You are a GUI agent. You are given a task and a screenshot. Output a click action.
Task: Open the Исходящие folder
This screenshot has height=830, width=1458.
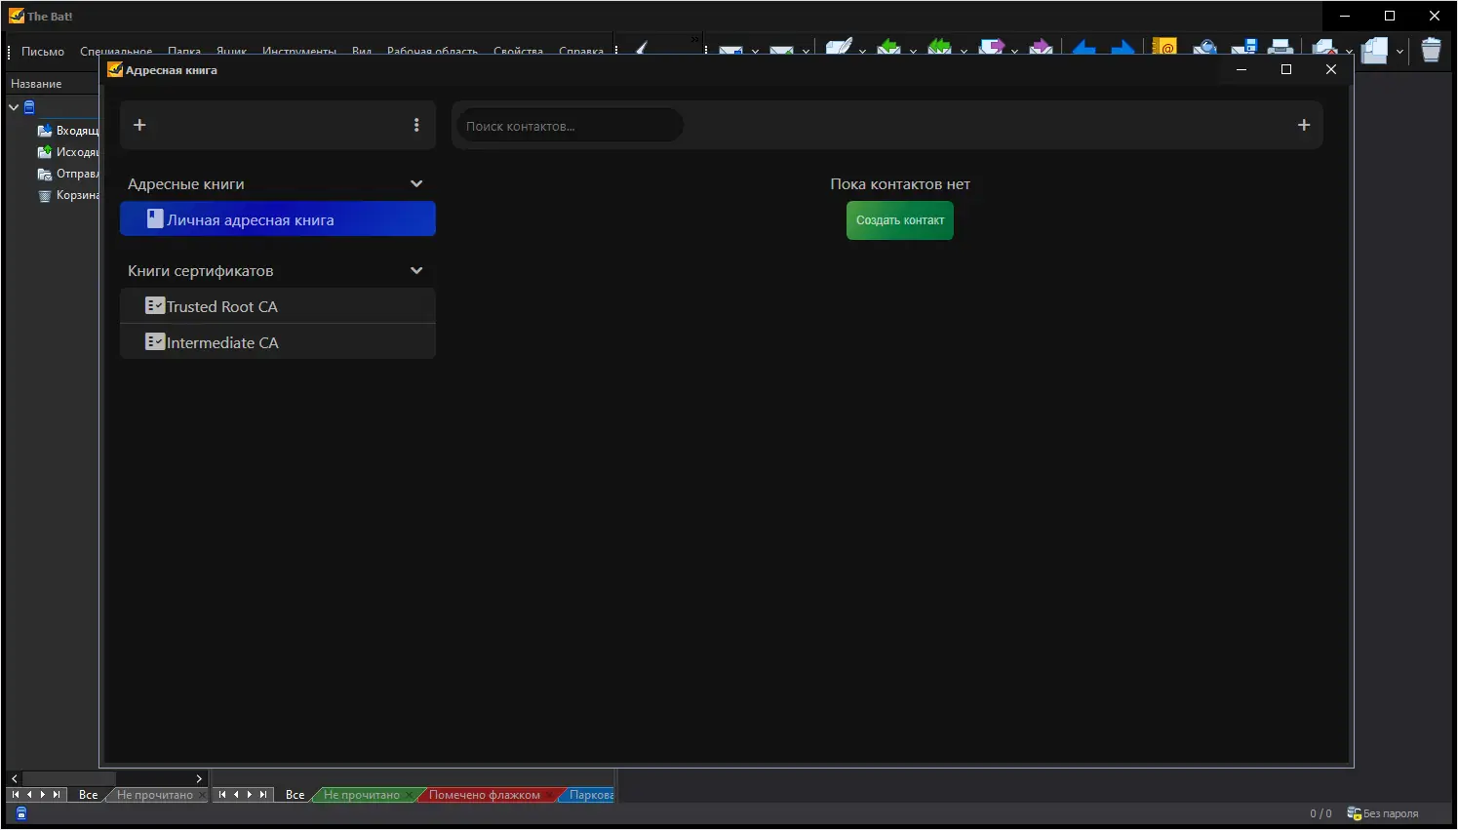68,152
